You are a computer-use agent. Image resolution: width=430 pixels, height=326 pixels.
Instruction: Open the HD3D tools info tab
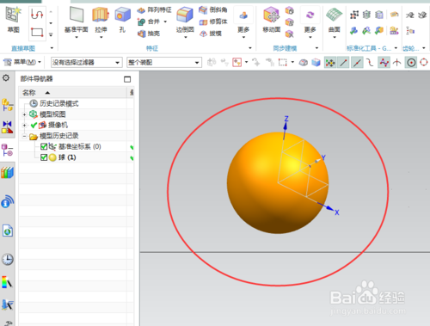click(x=8, y=201)
